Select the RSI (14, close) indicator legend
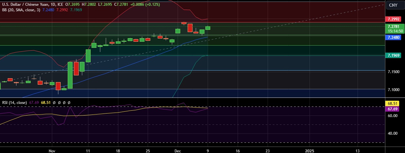The height and width of the screenshot is (153, 405). tap(15, 103)
